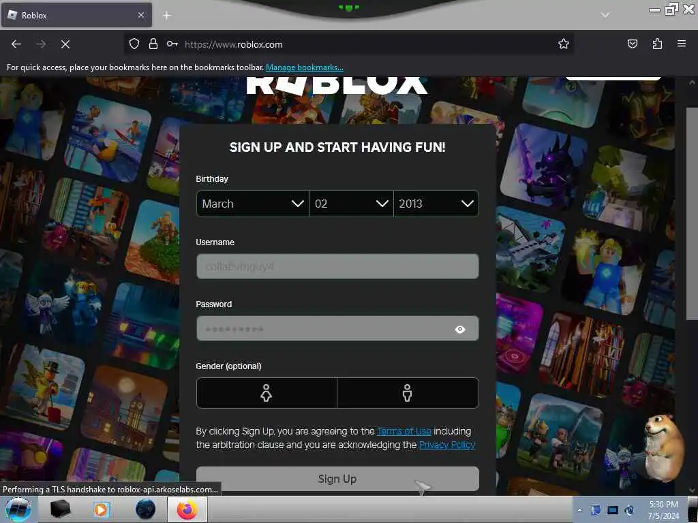
Task: Show hidden system tray icons arrow
Action: point(579,511)
